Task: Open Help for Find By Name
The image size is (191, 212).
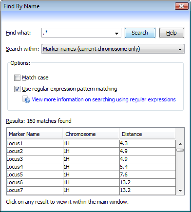Action: click(x=172, y=33)
